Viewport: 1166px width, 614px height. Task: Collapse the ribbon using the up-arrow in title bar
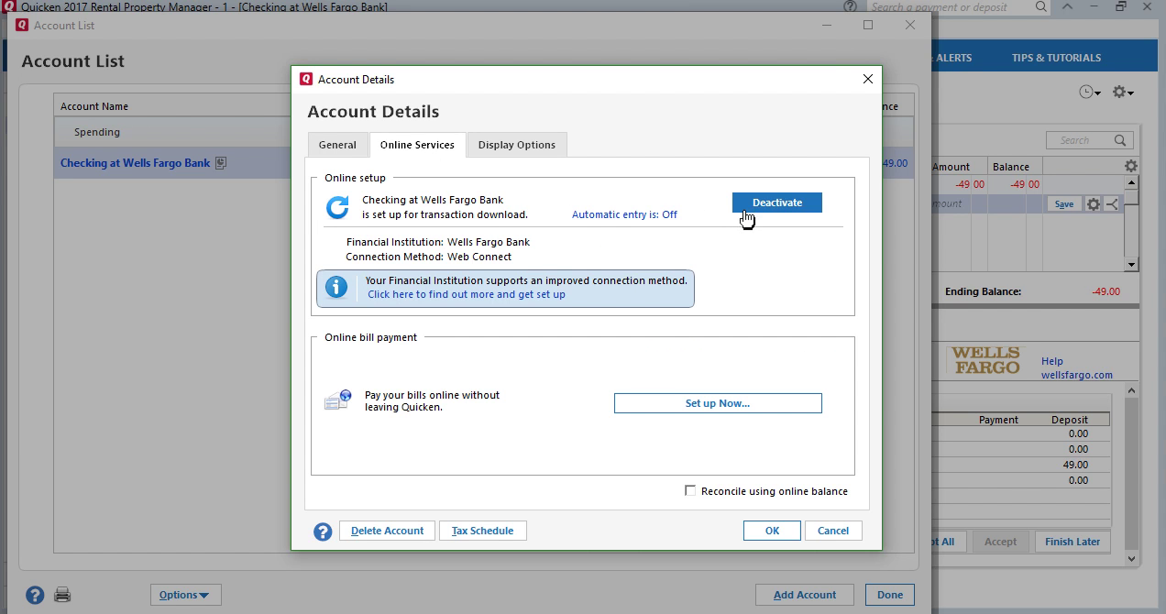(1068, 6)
